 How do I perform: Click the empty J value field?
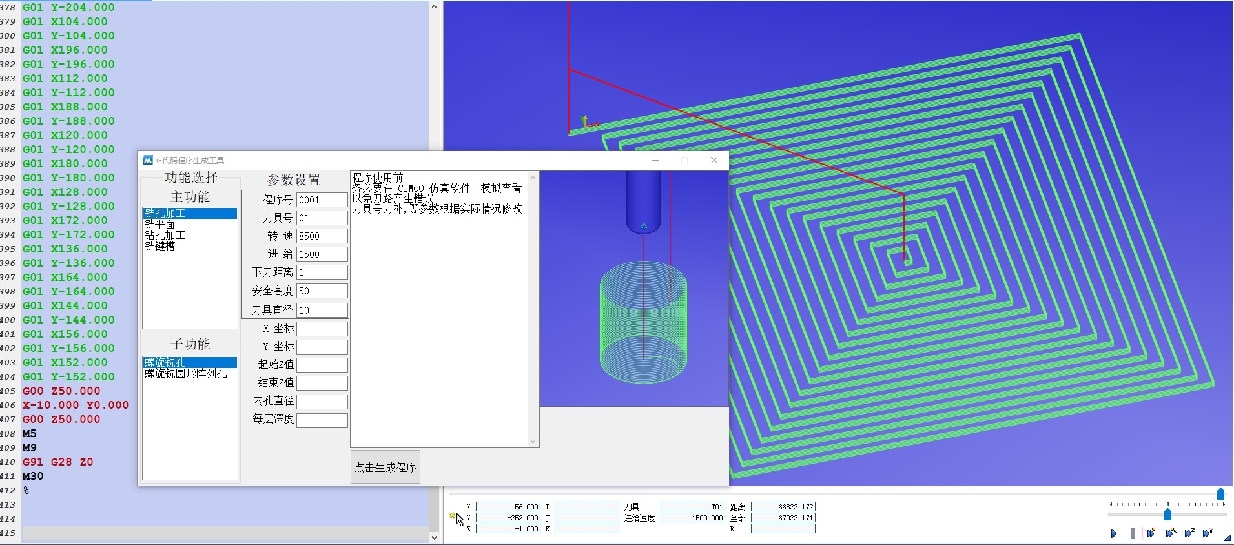click(x=587, y=518)
